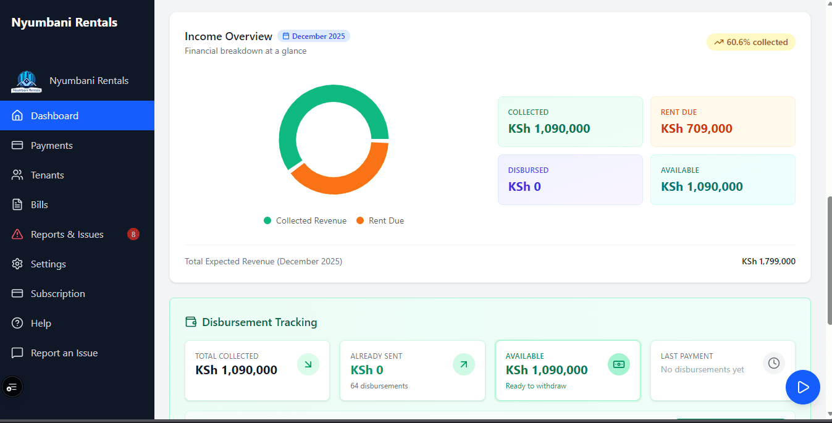Click the 60.6% collected badge
Viewport: 832px width, 423px height.
point(750,42)
